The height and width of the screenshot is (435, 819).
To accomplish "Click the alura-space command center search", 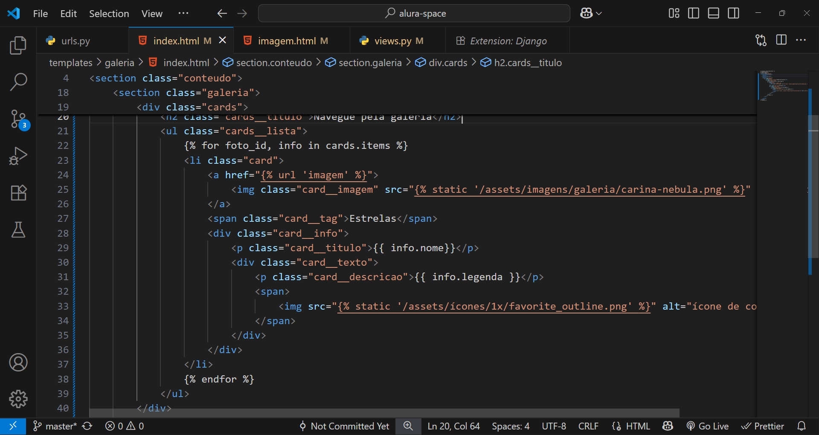I will point(414,13).
